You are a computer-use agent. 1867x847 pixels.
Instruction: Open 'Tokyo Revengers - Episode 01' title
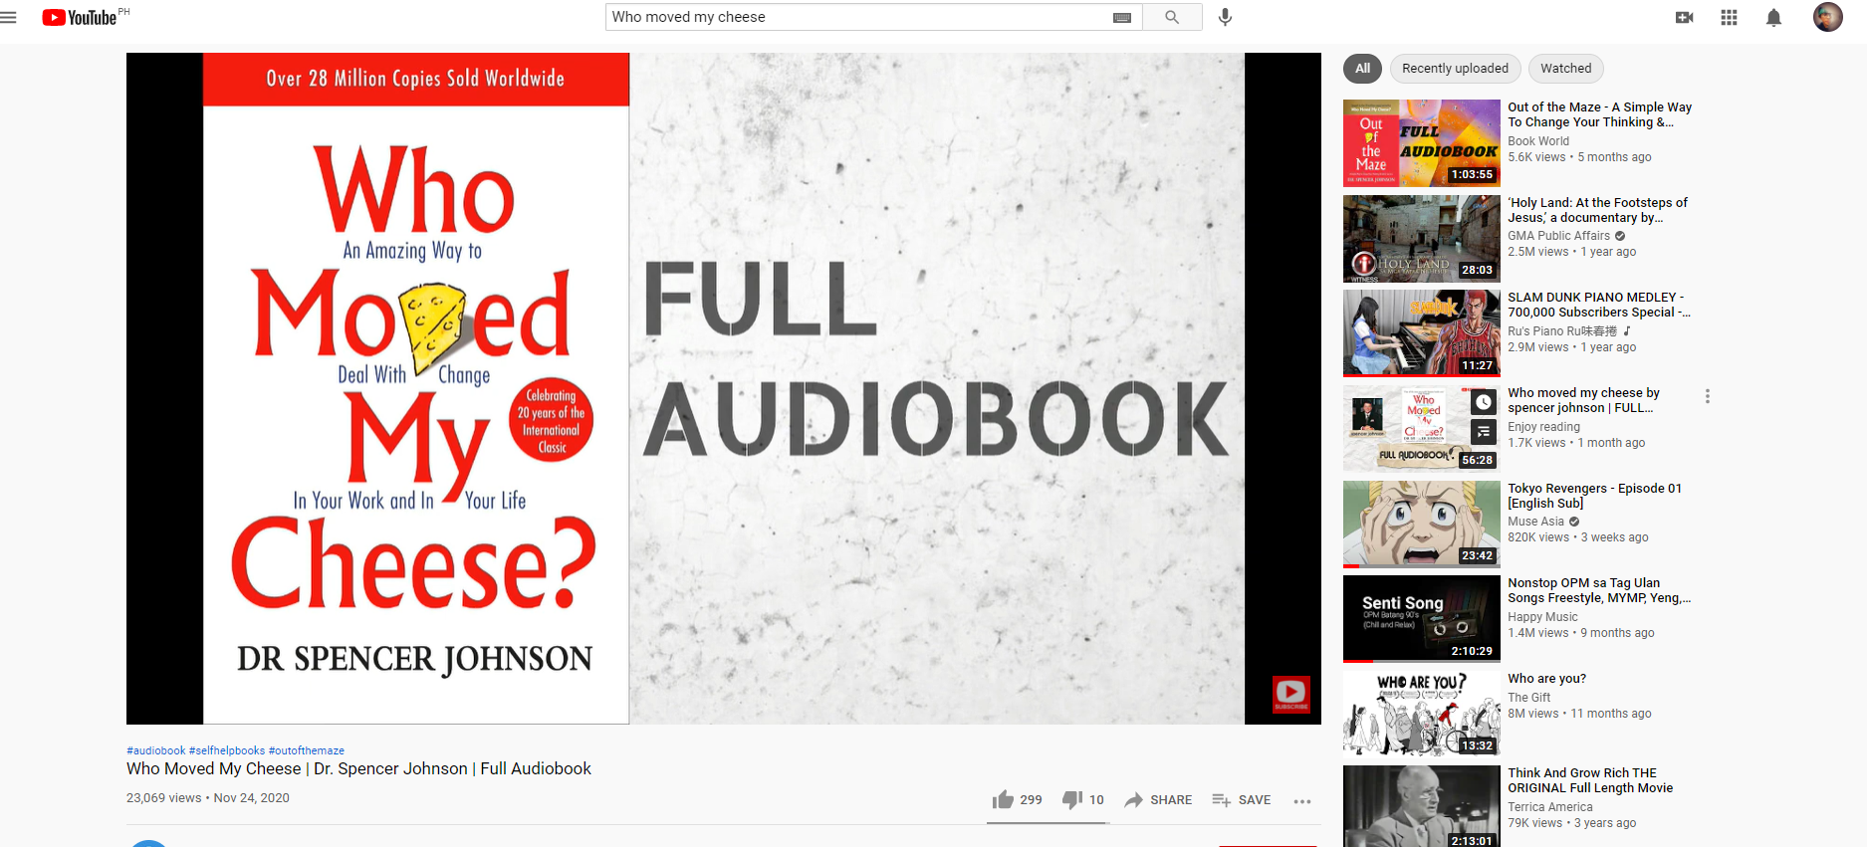tap(1594, 496)
